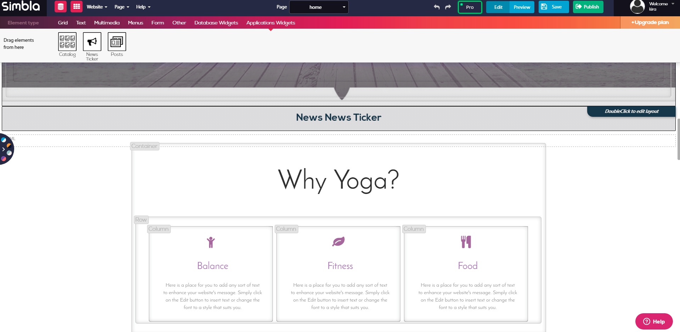Image resolution: width=680 pixels, height=332 pixels.
Task: Click the News News Ticker title
Action: (x=338, y=118)
